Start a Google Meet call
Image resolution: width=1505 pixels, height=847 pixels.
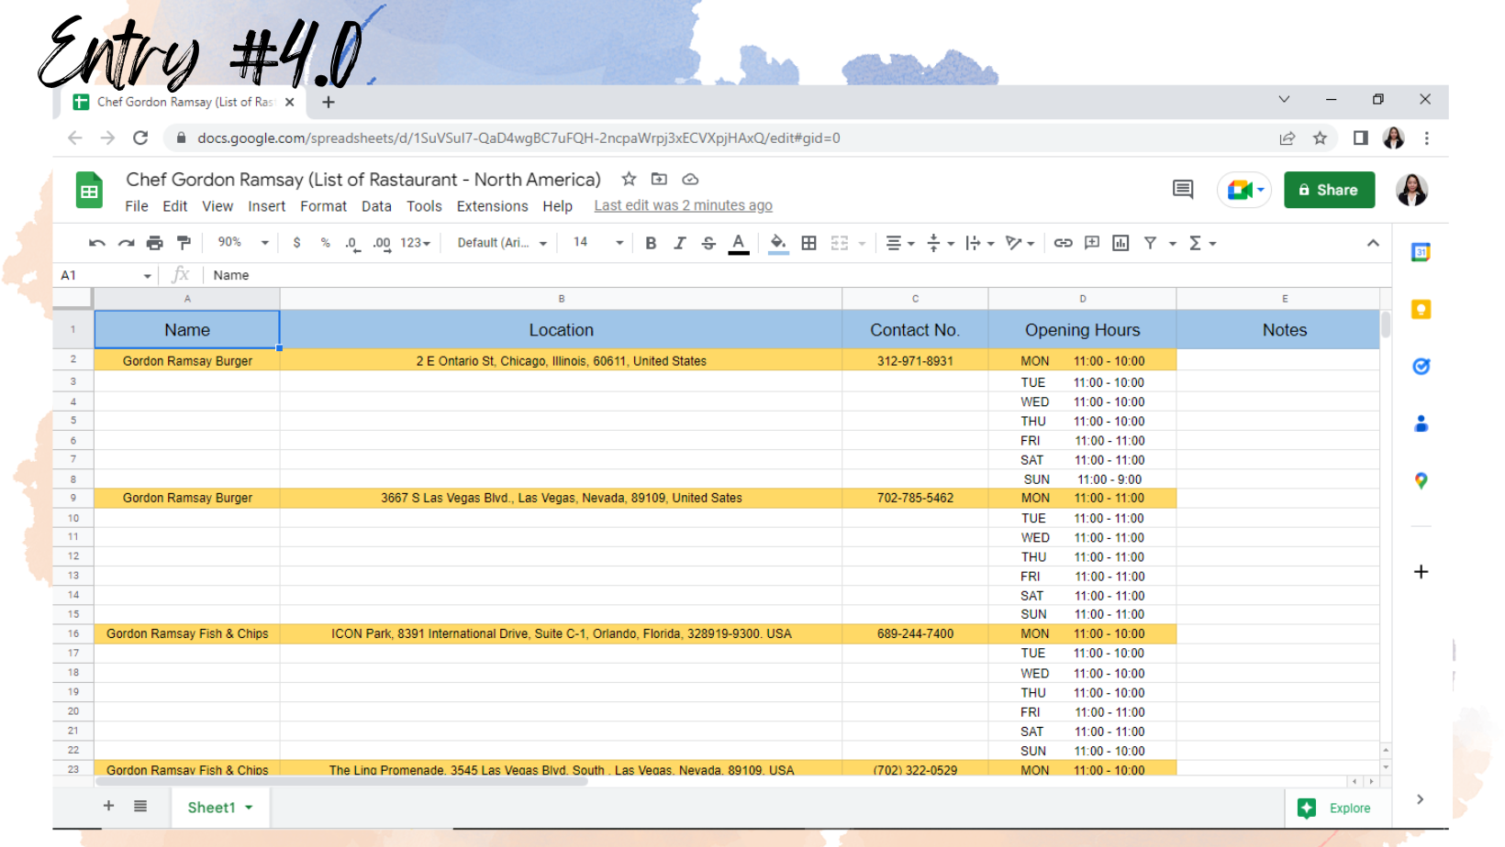pos(1243,190)
